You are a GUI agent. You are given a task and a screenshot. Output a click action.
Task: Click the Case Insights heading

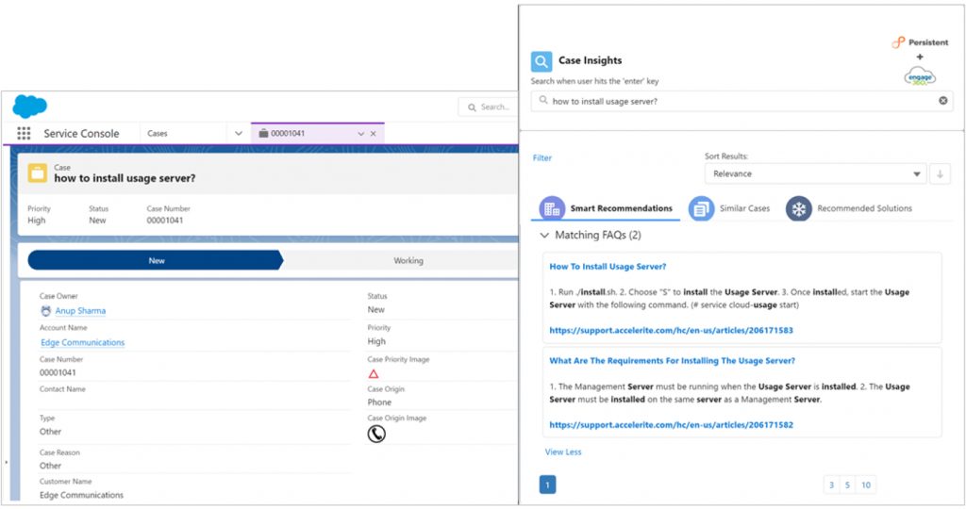591,60
